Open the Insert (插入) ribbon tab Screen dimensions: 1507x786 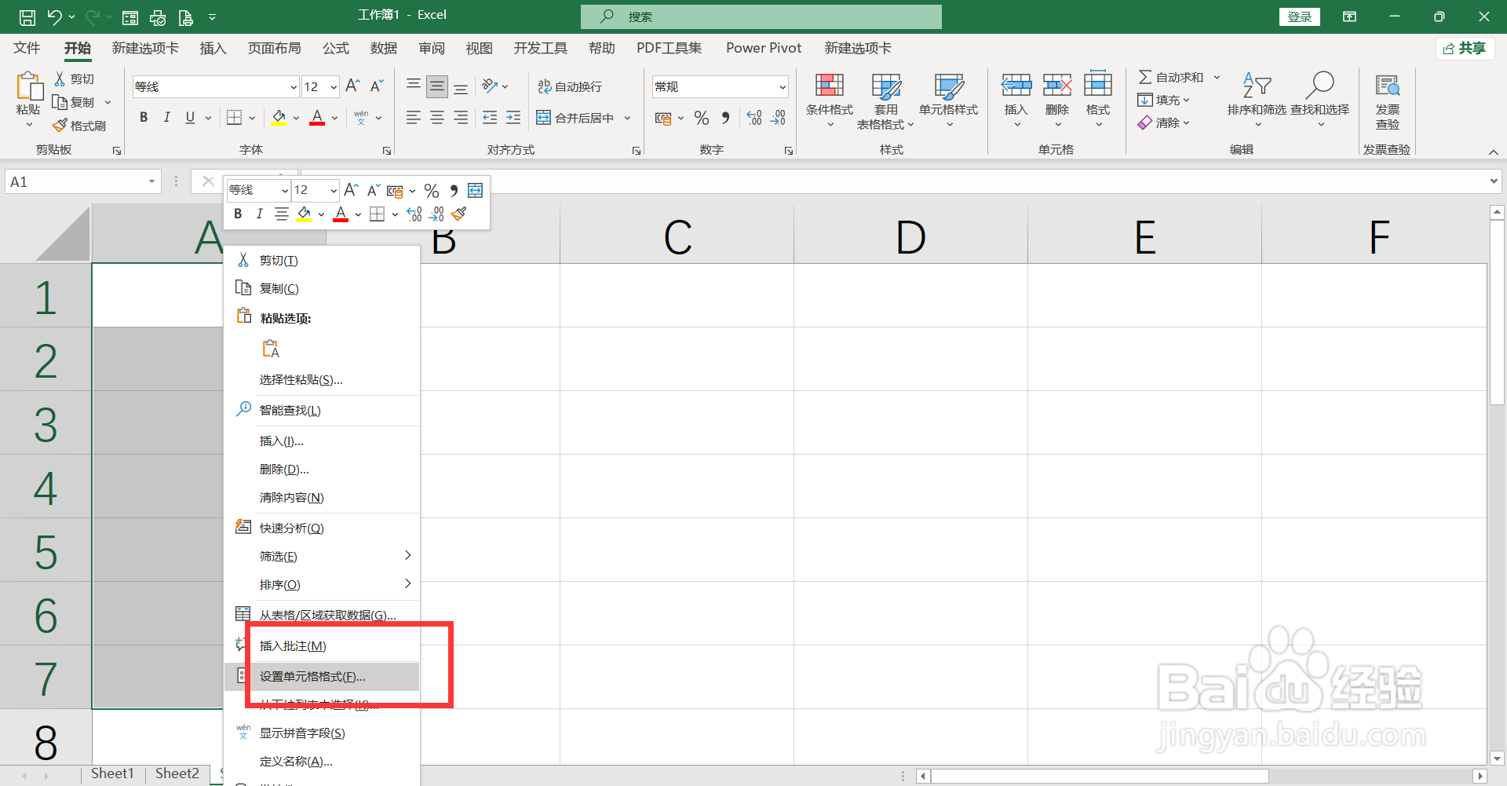click(213, 49)
